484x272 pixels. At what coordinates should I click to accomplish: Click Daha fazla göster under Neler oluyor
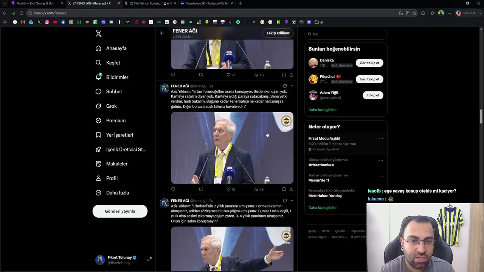pyautogui.click(x=323, y=208)
